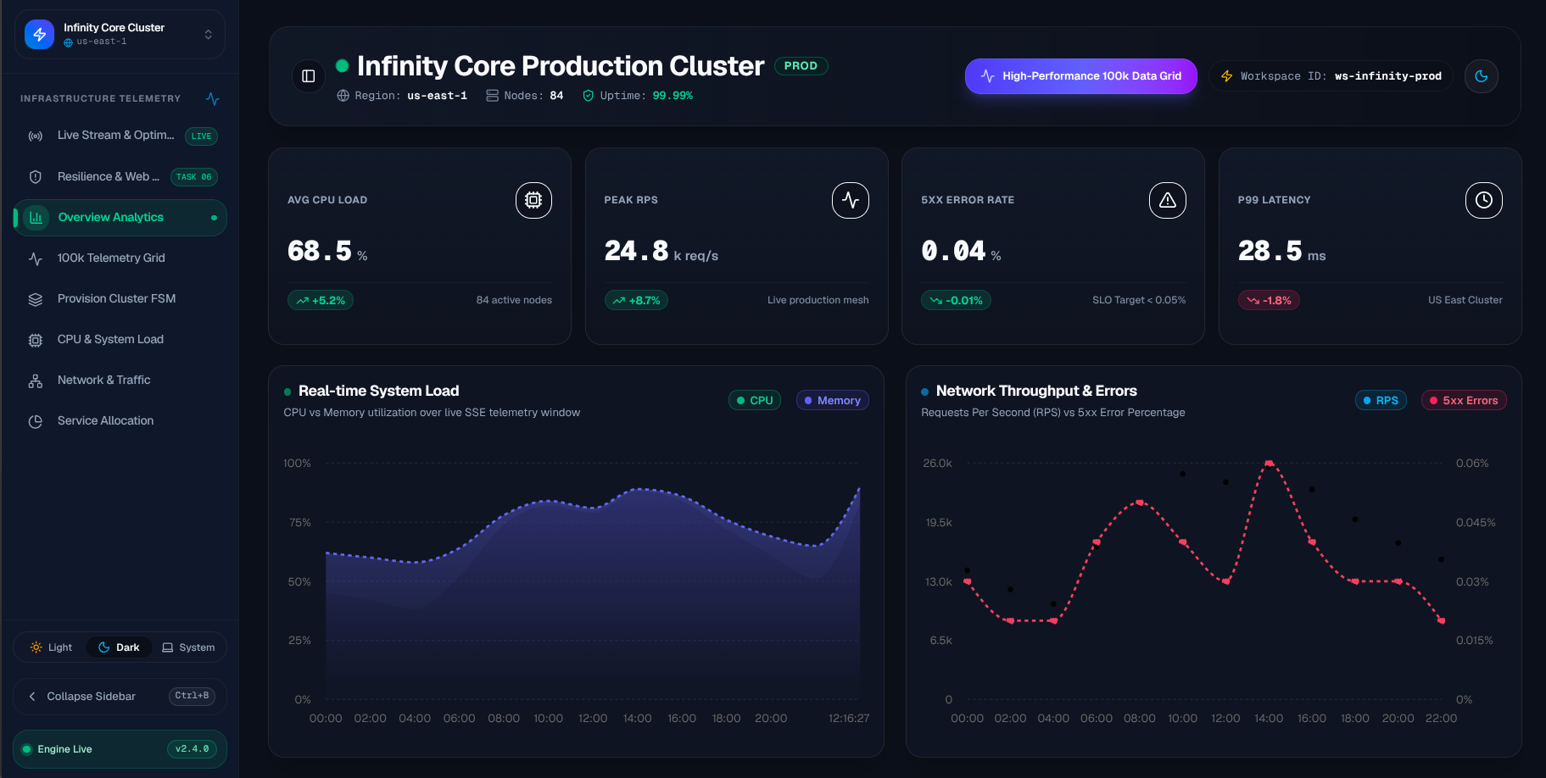
Task: Click the Ctrl+B shortcut badge
Action: click(192, 696)
